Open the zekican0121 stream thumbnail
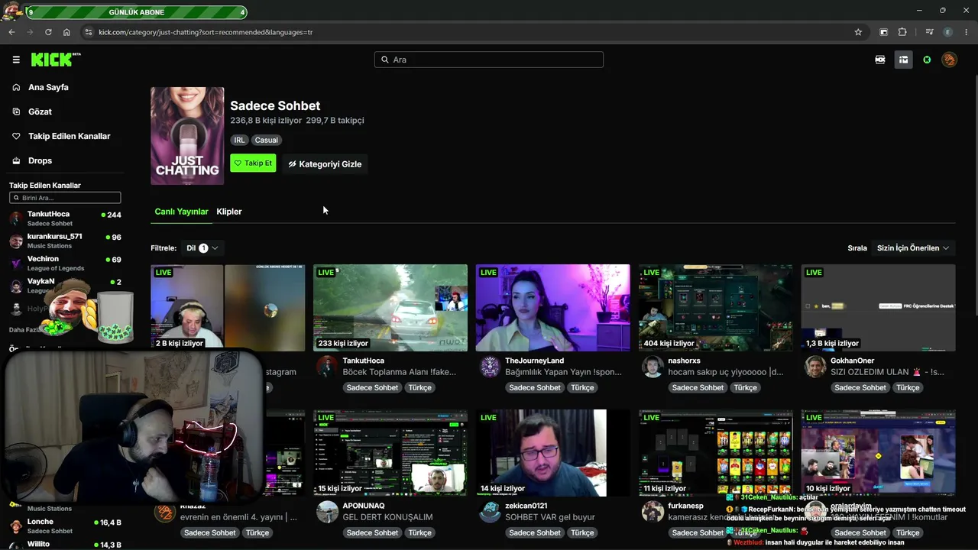This screenshot has width=978, height=550. click(553, 453)
